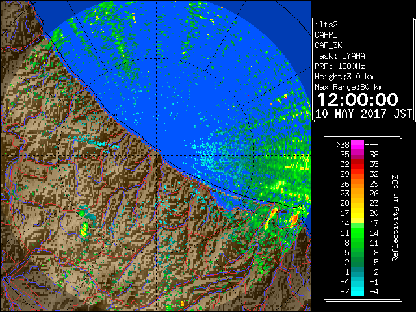Select the red 32–35 dBZ swatch
This screenshot has width=416, height=312.
(357, 164)
